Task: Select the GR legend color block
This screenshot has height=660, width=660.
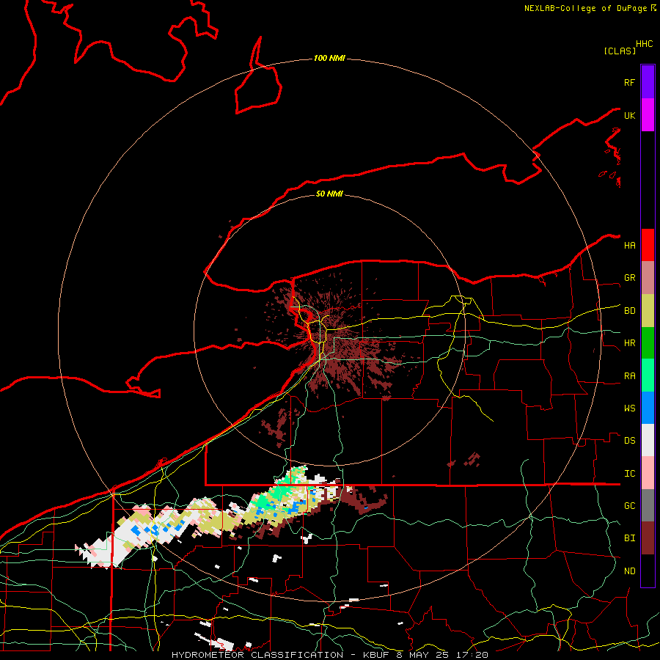Action: [x=648, y=278]
